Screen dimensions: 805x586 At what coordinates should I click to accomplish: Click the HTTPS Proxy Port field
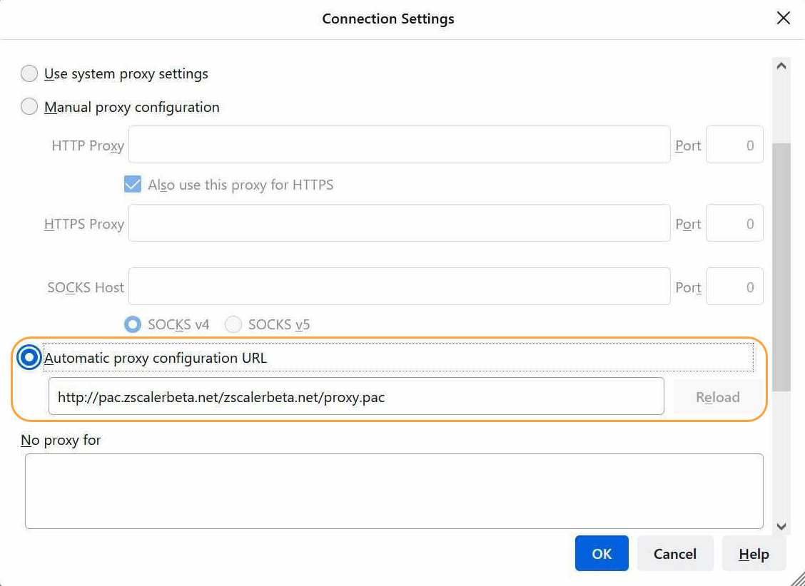[x=734, y=223]
